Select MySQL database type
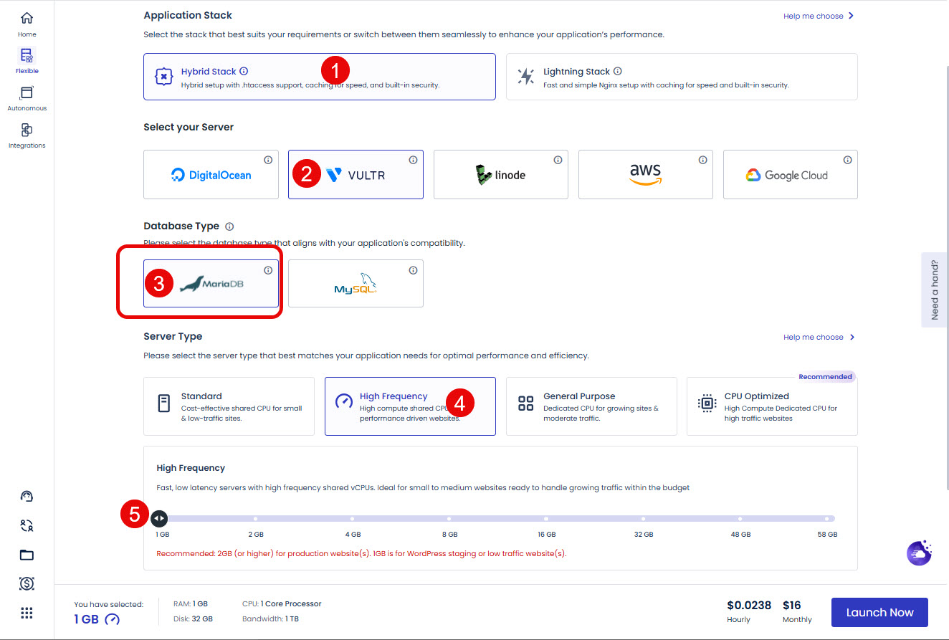Image resolution: width=949 pixels, height=640 pixels. click(x=356, y=284)
